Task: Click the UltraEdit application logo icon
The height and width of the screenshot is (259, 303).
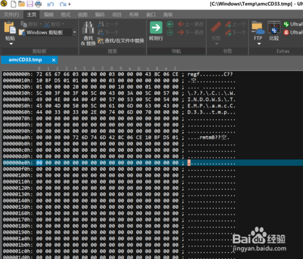Action: click(x=4, y=3)
